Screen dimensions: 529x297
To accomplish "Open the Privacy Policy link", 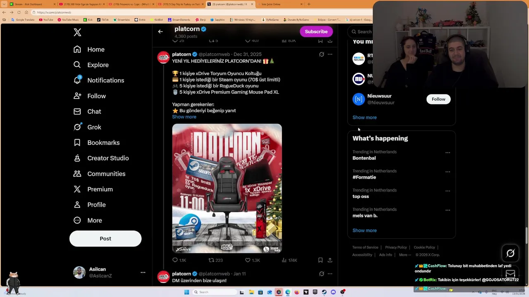I will point(396,247).
